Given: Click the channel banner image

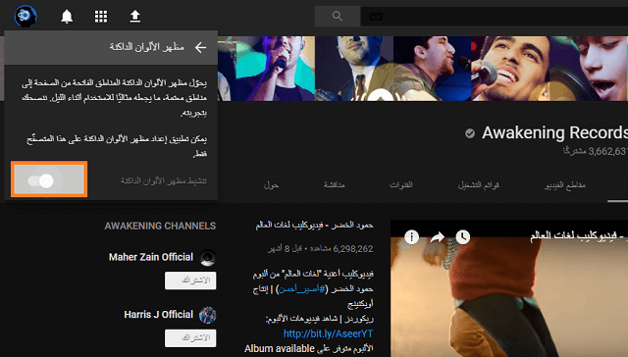Looking at the screenshot, I should (x=423, y=69).
